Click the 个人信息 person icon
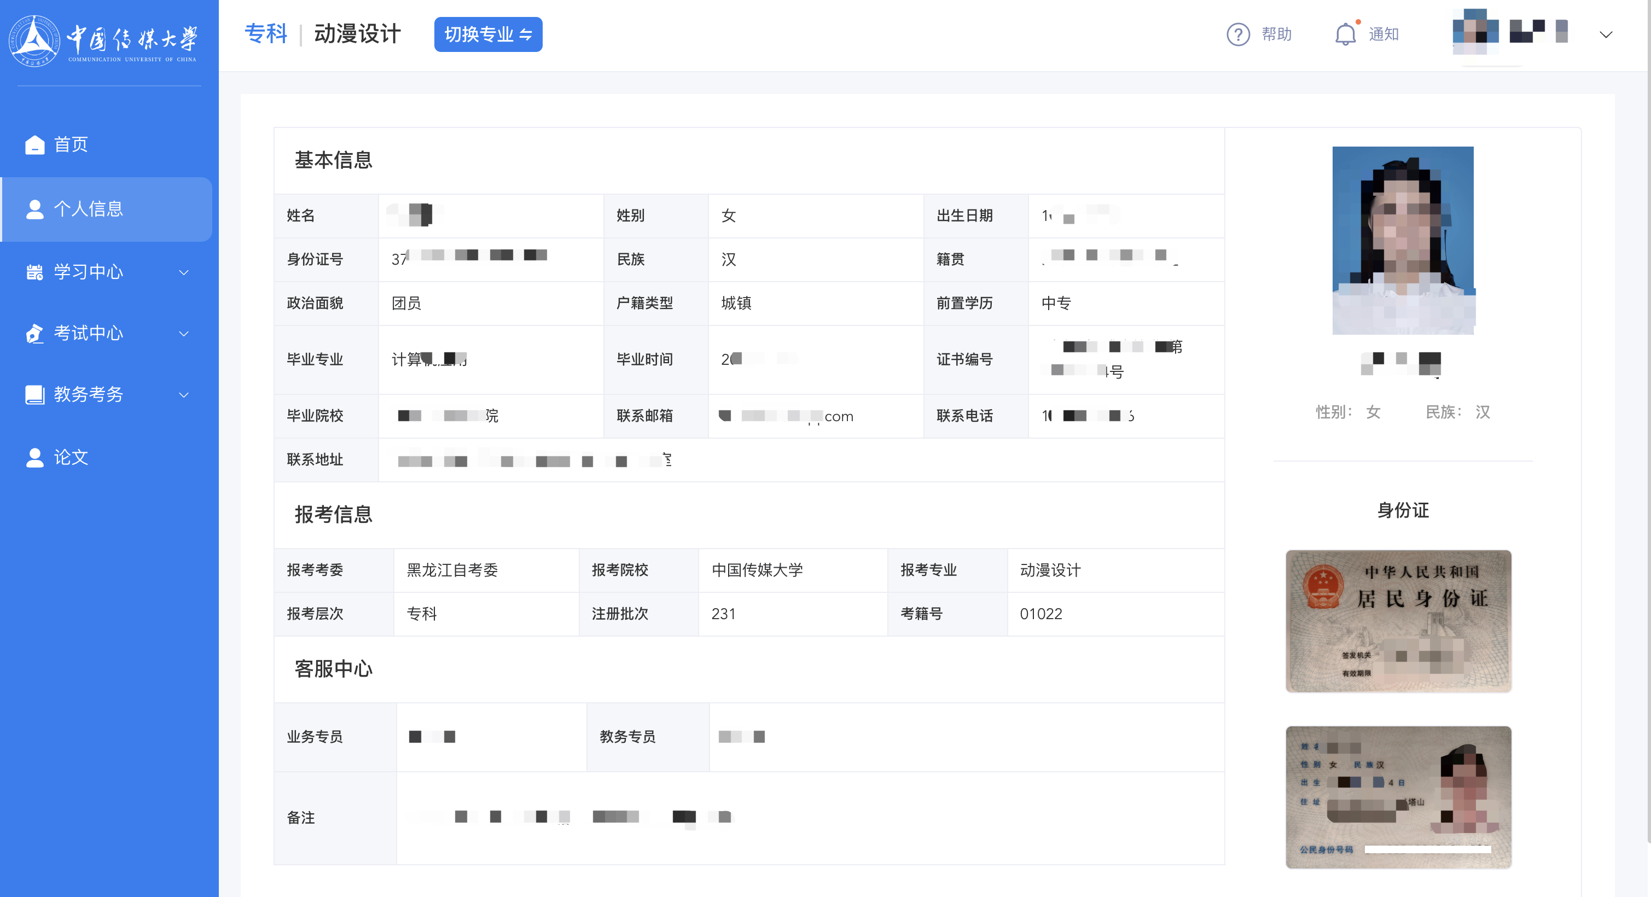 click(x=34, y=209)
